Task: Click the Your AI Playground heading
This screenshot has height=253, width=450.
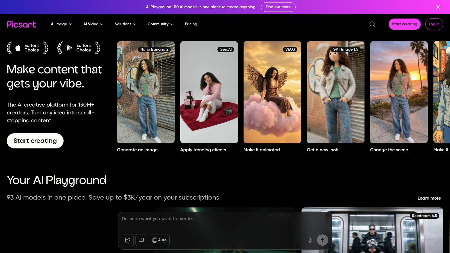Action: point(57,180)
